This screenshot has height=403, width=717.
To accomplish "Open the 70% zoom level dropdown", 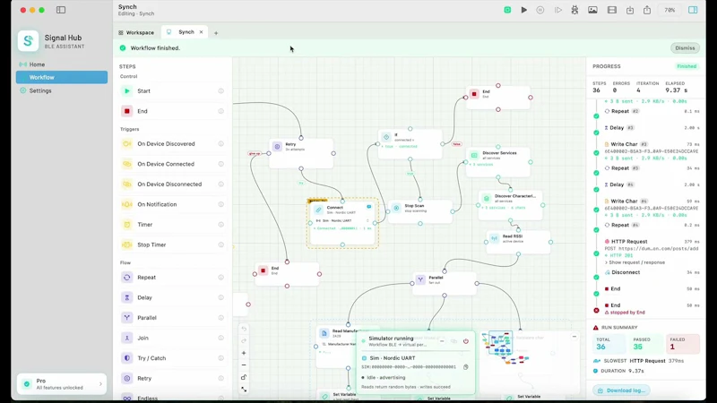I will 669,10.
